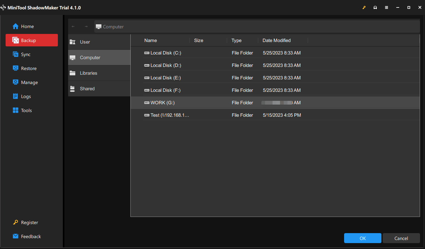Click the MiniTool ShadowMaker logo icon
This screenshot has height=249, width=425.
tap(4, 7)
